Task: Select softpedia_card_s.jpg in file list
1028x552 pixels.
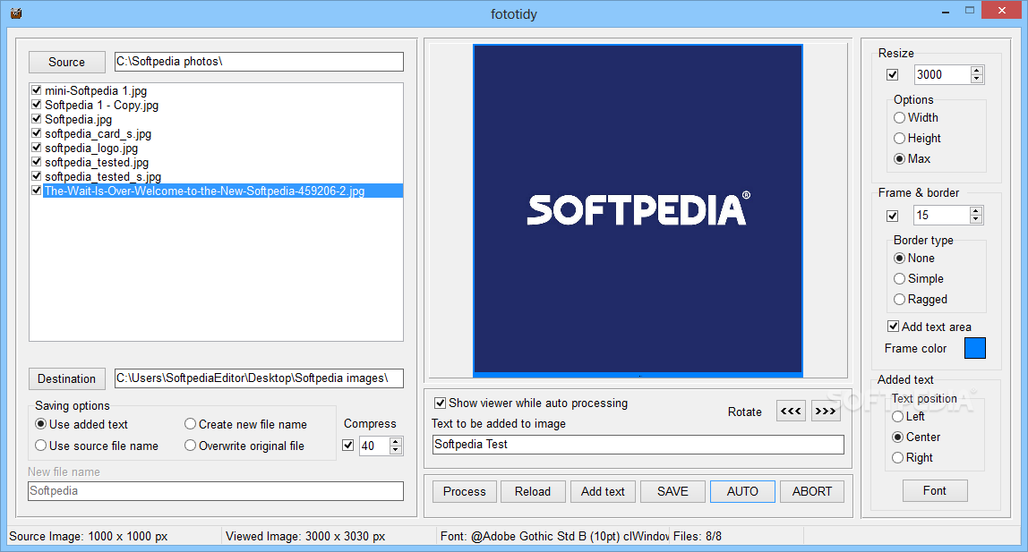Action: click(98, 133)
